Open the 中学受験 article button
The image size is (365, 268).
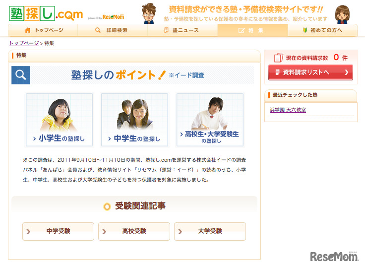58,231
